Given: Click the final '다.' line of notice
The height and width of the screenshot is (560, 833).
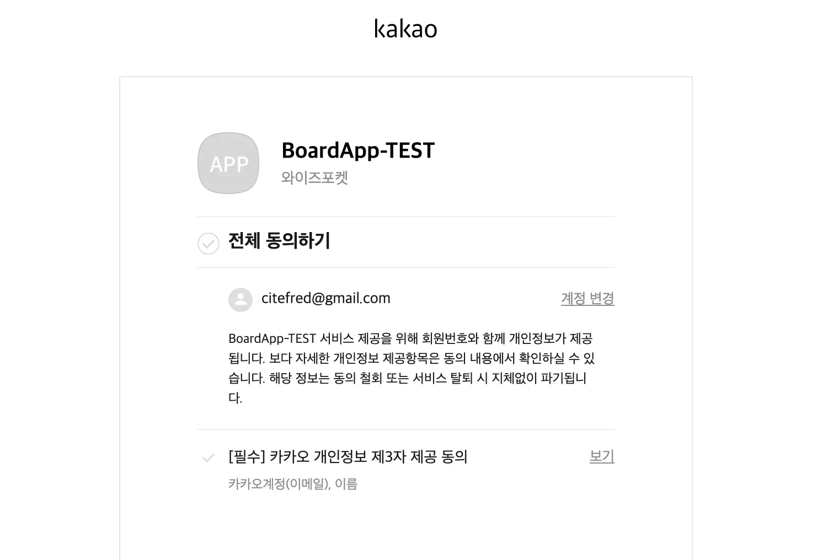Looking at the screenshot, I should pos(236,398).
